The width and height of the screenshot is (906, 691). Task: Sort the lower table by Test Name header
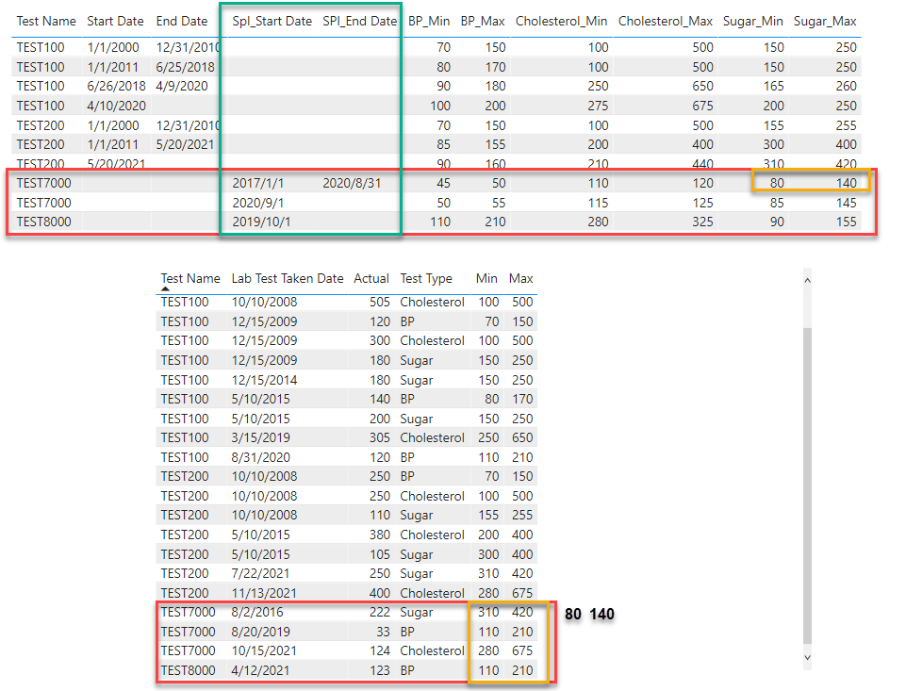[x=190, y=278]
